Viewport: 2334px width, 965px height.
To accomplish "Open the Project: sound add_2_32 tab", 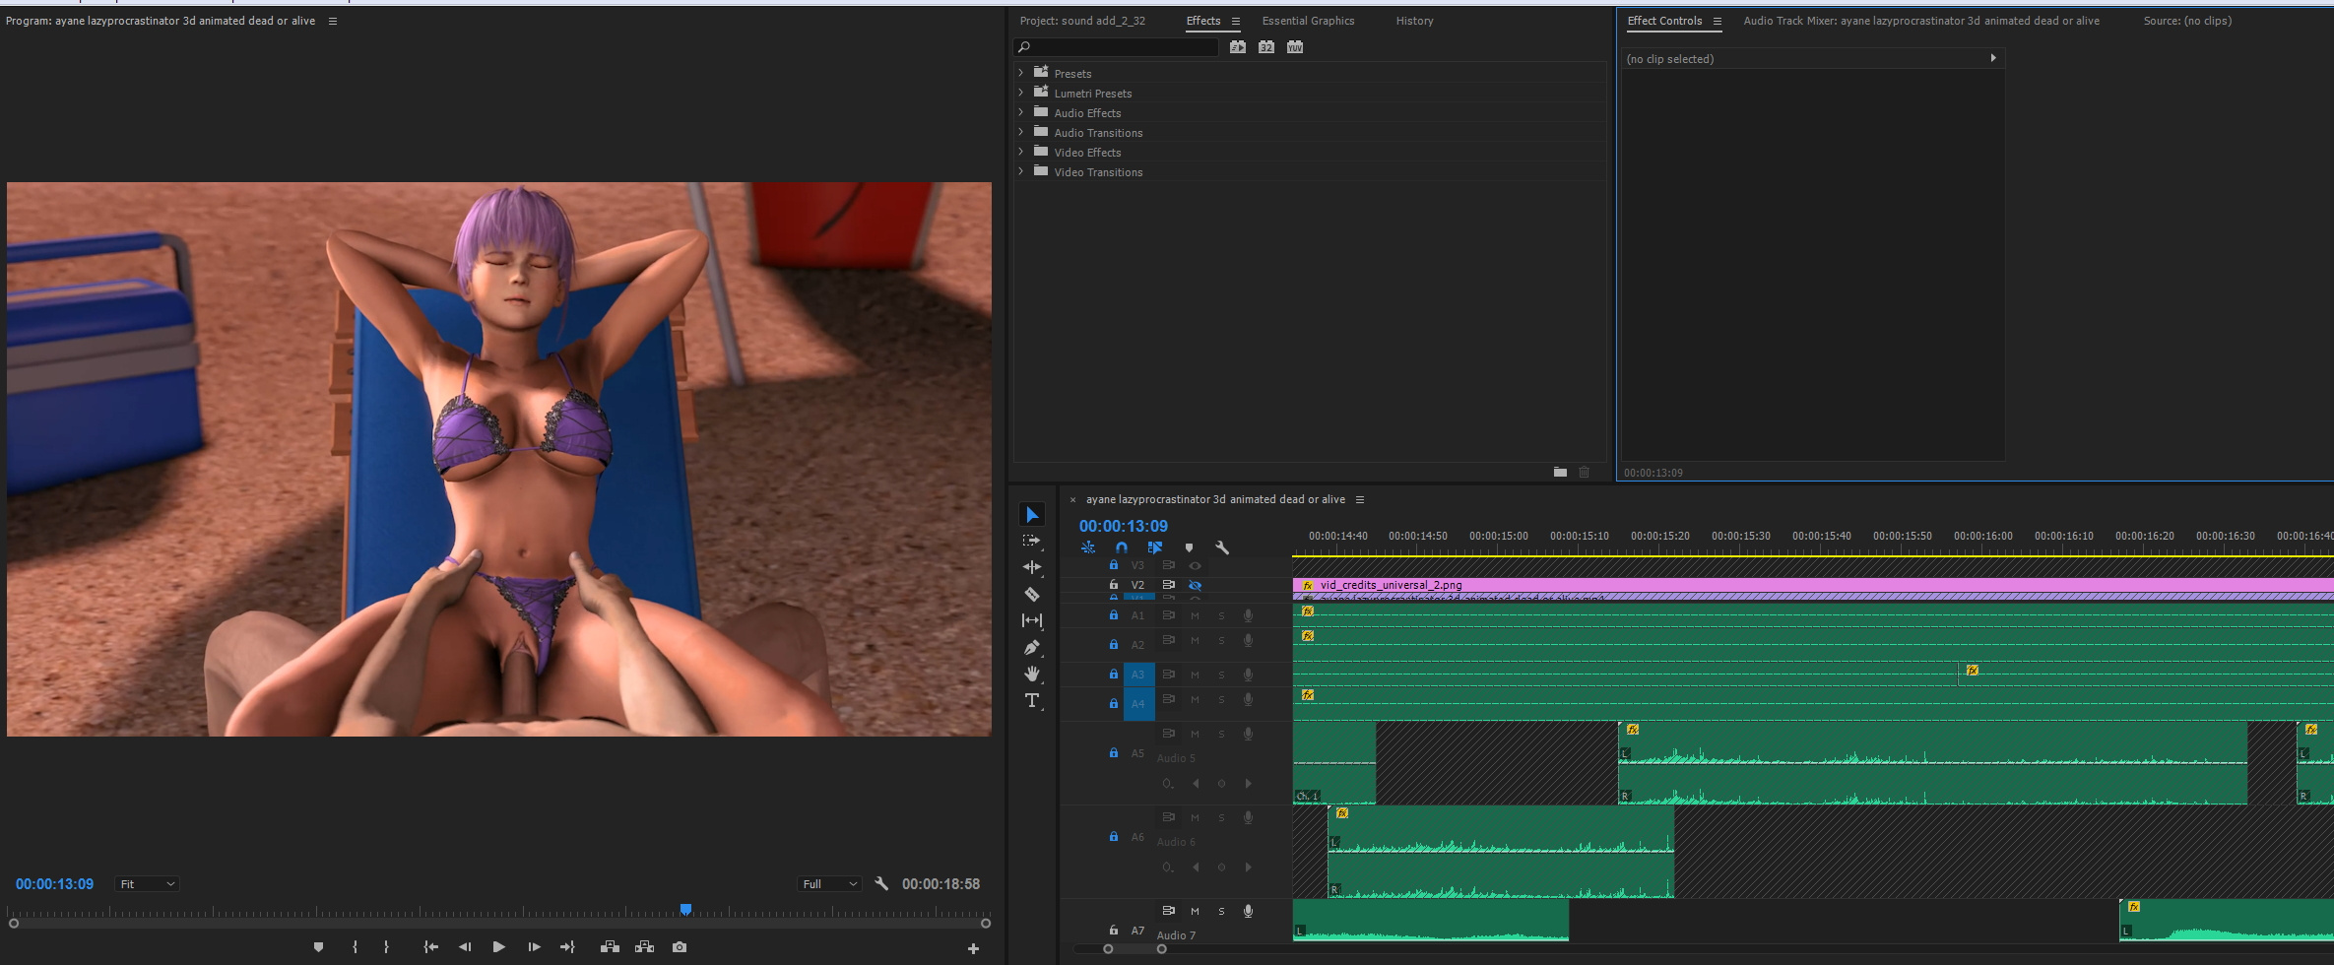I will pos(1082,21).
